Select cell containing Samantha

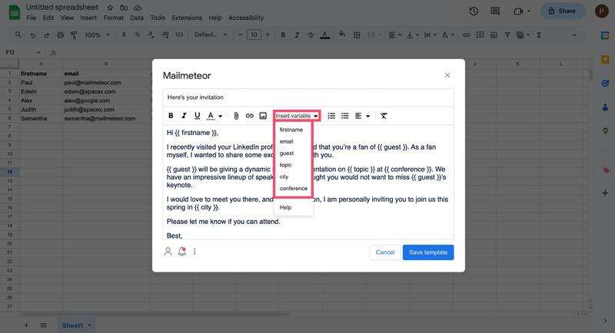[42, 118]
